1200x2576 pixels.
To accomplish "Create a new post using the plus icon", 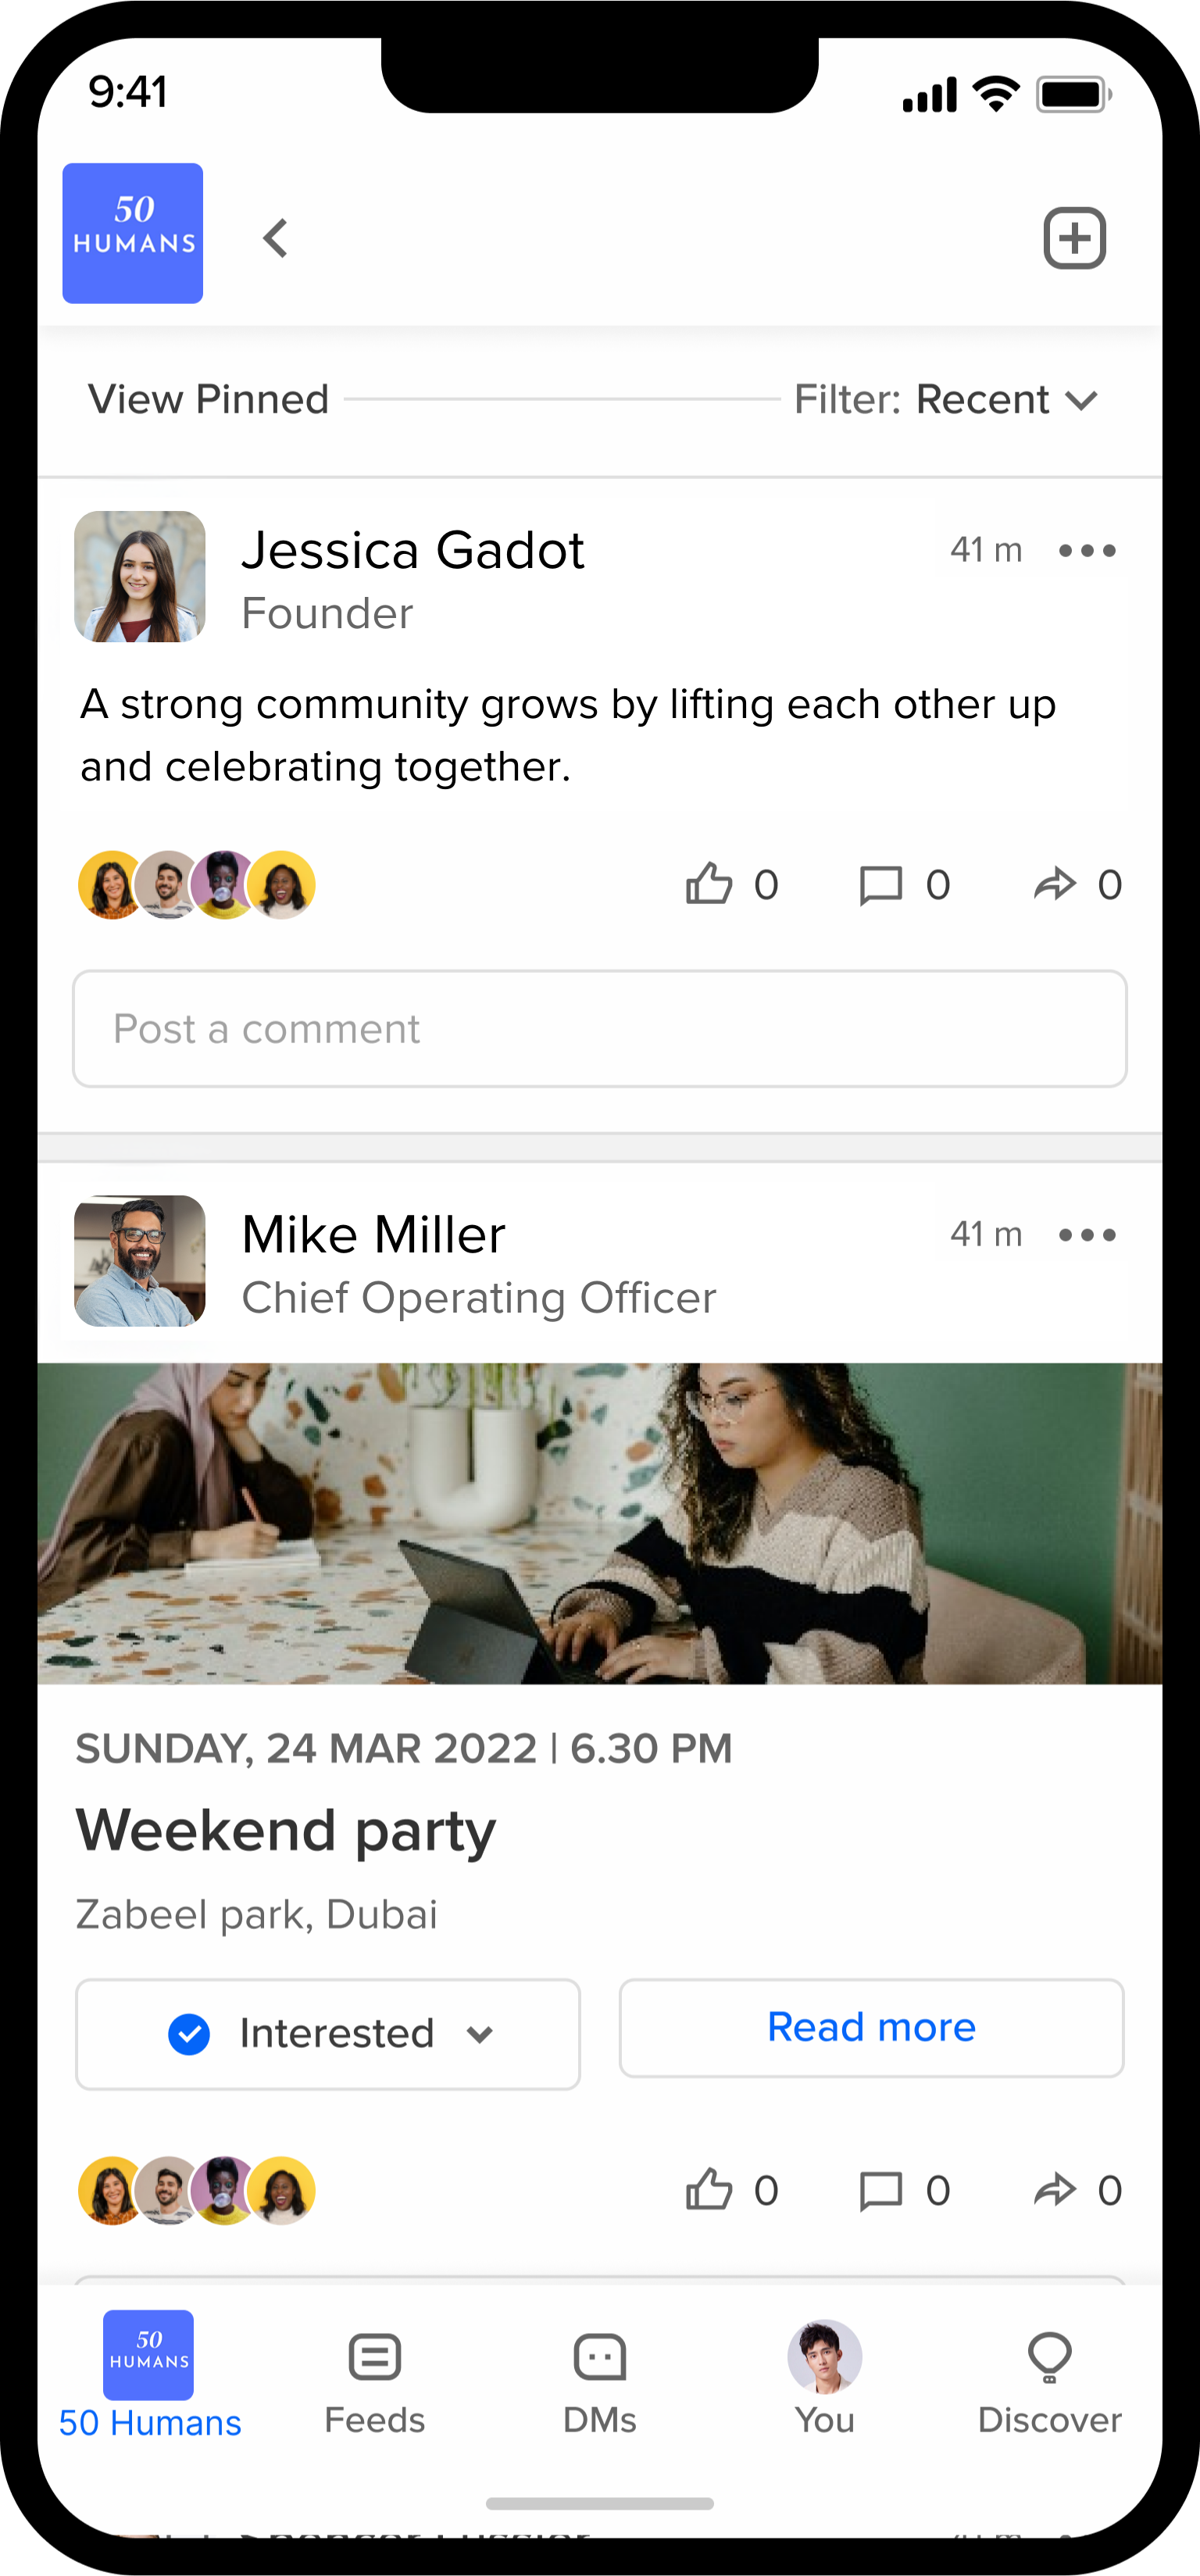I will click(x=1075, y=238).
